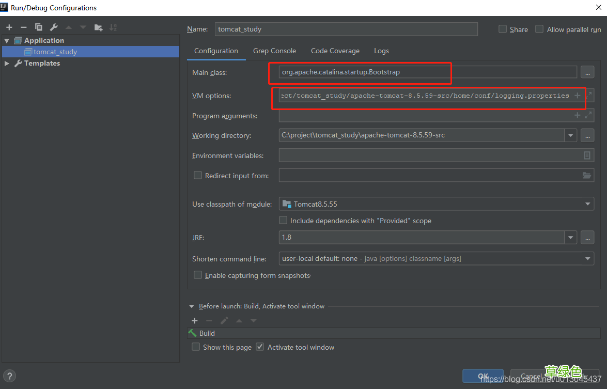This screenshot has width=607, height=389.
Task: Edit before launch task pencil icon
Action: coord(224,320)
